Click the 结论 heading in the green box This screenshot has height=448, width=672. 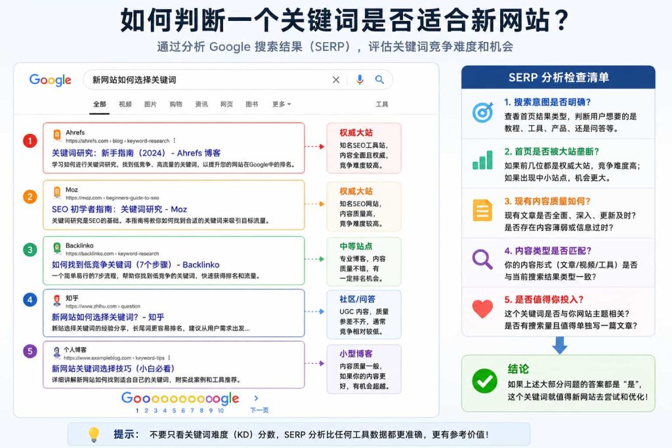(518, 369)
